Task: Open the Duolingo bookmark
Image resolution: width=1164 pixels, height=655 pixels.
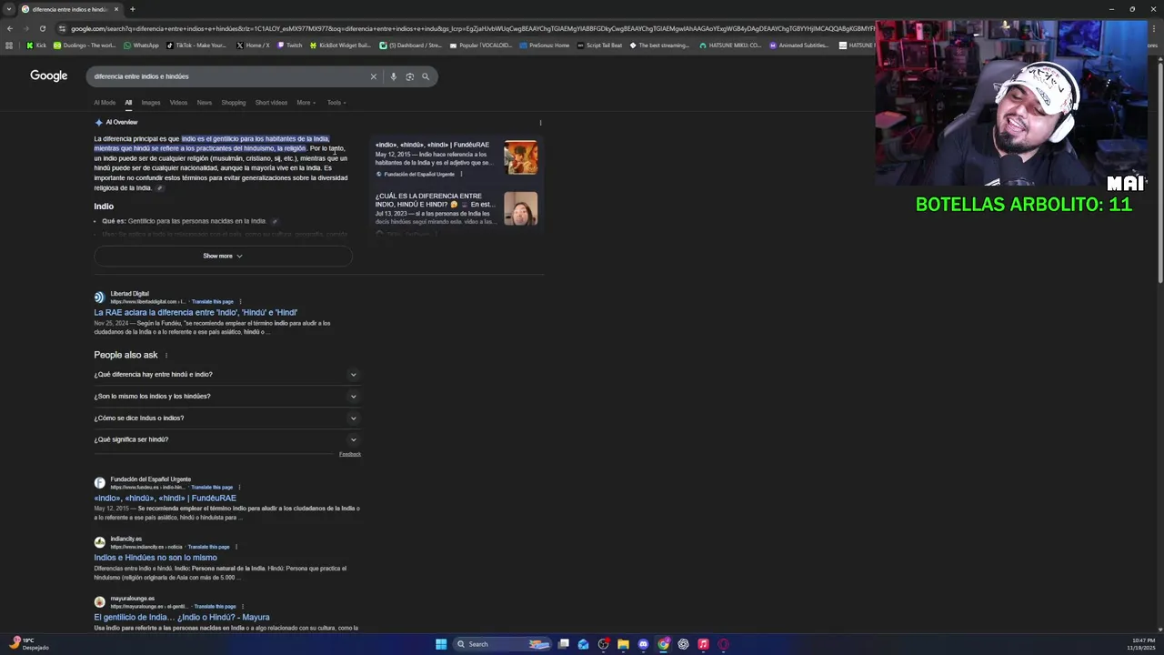Action: (85, 45)
